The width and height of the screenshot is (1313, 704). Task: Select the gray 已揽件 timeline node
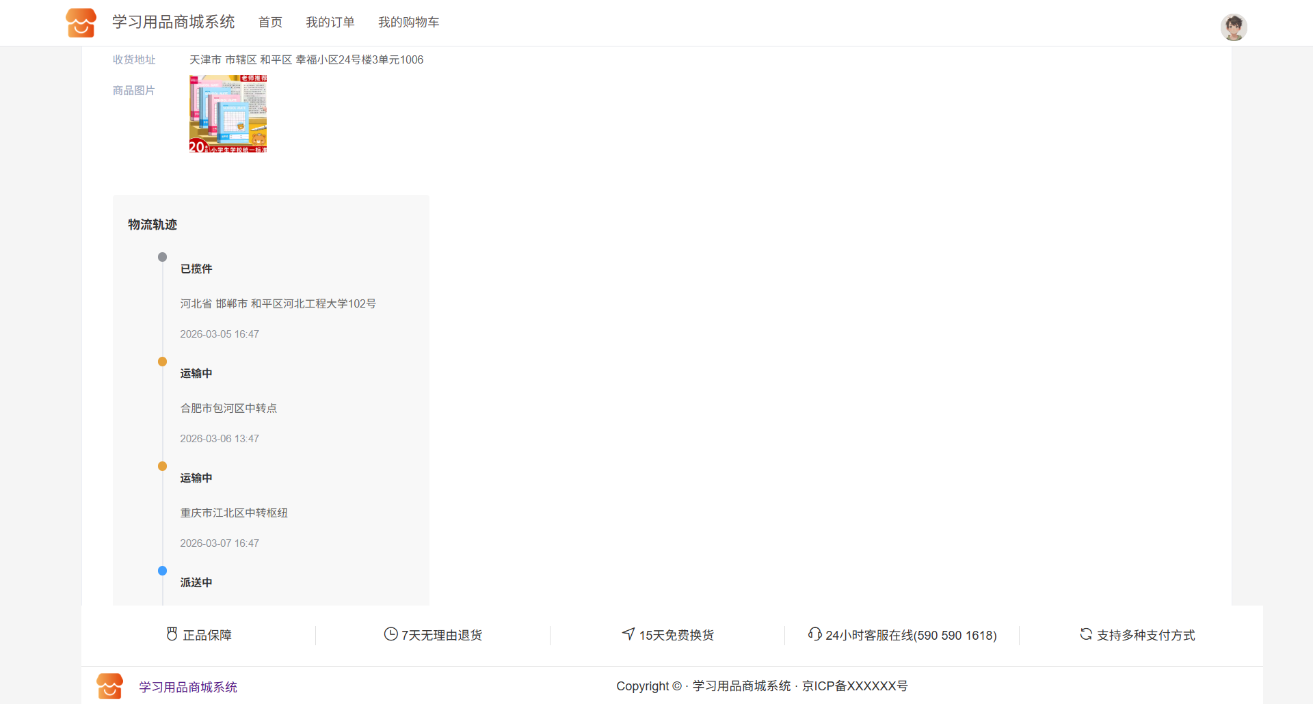162,257
